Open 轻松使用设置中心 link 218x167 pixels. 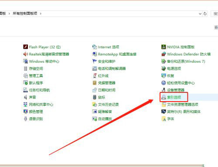181,83
